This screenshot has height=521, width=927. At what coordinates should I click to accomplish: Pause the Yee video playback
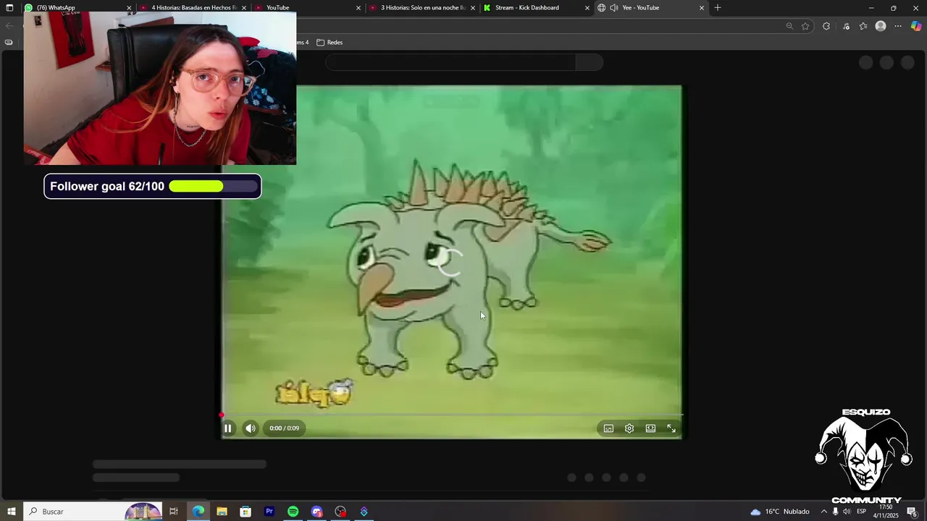tap(227, 428)
